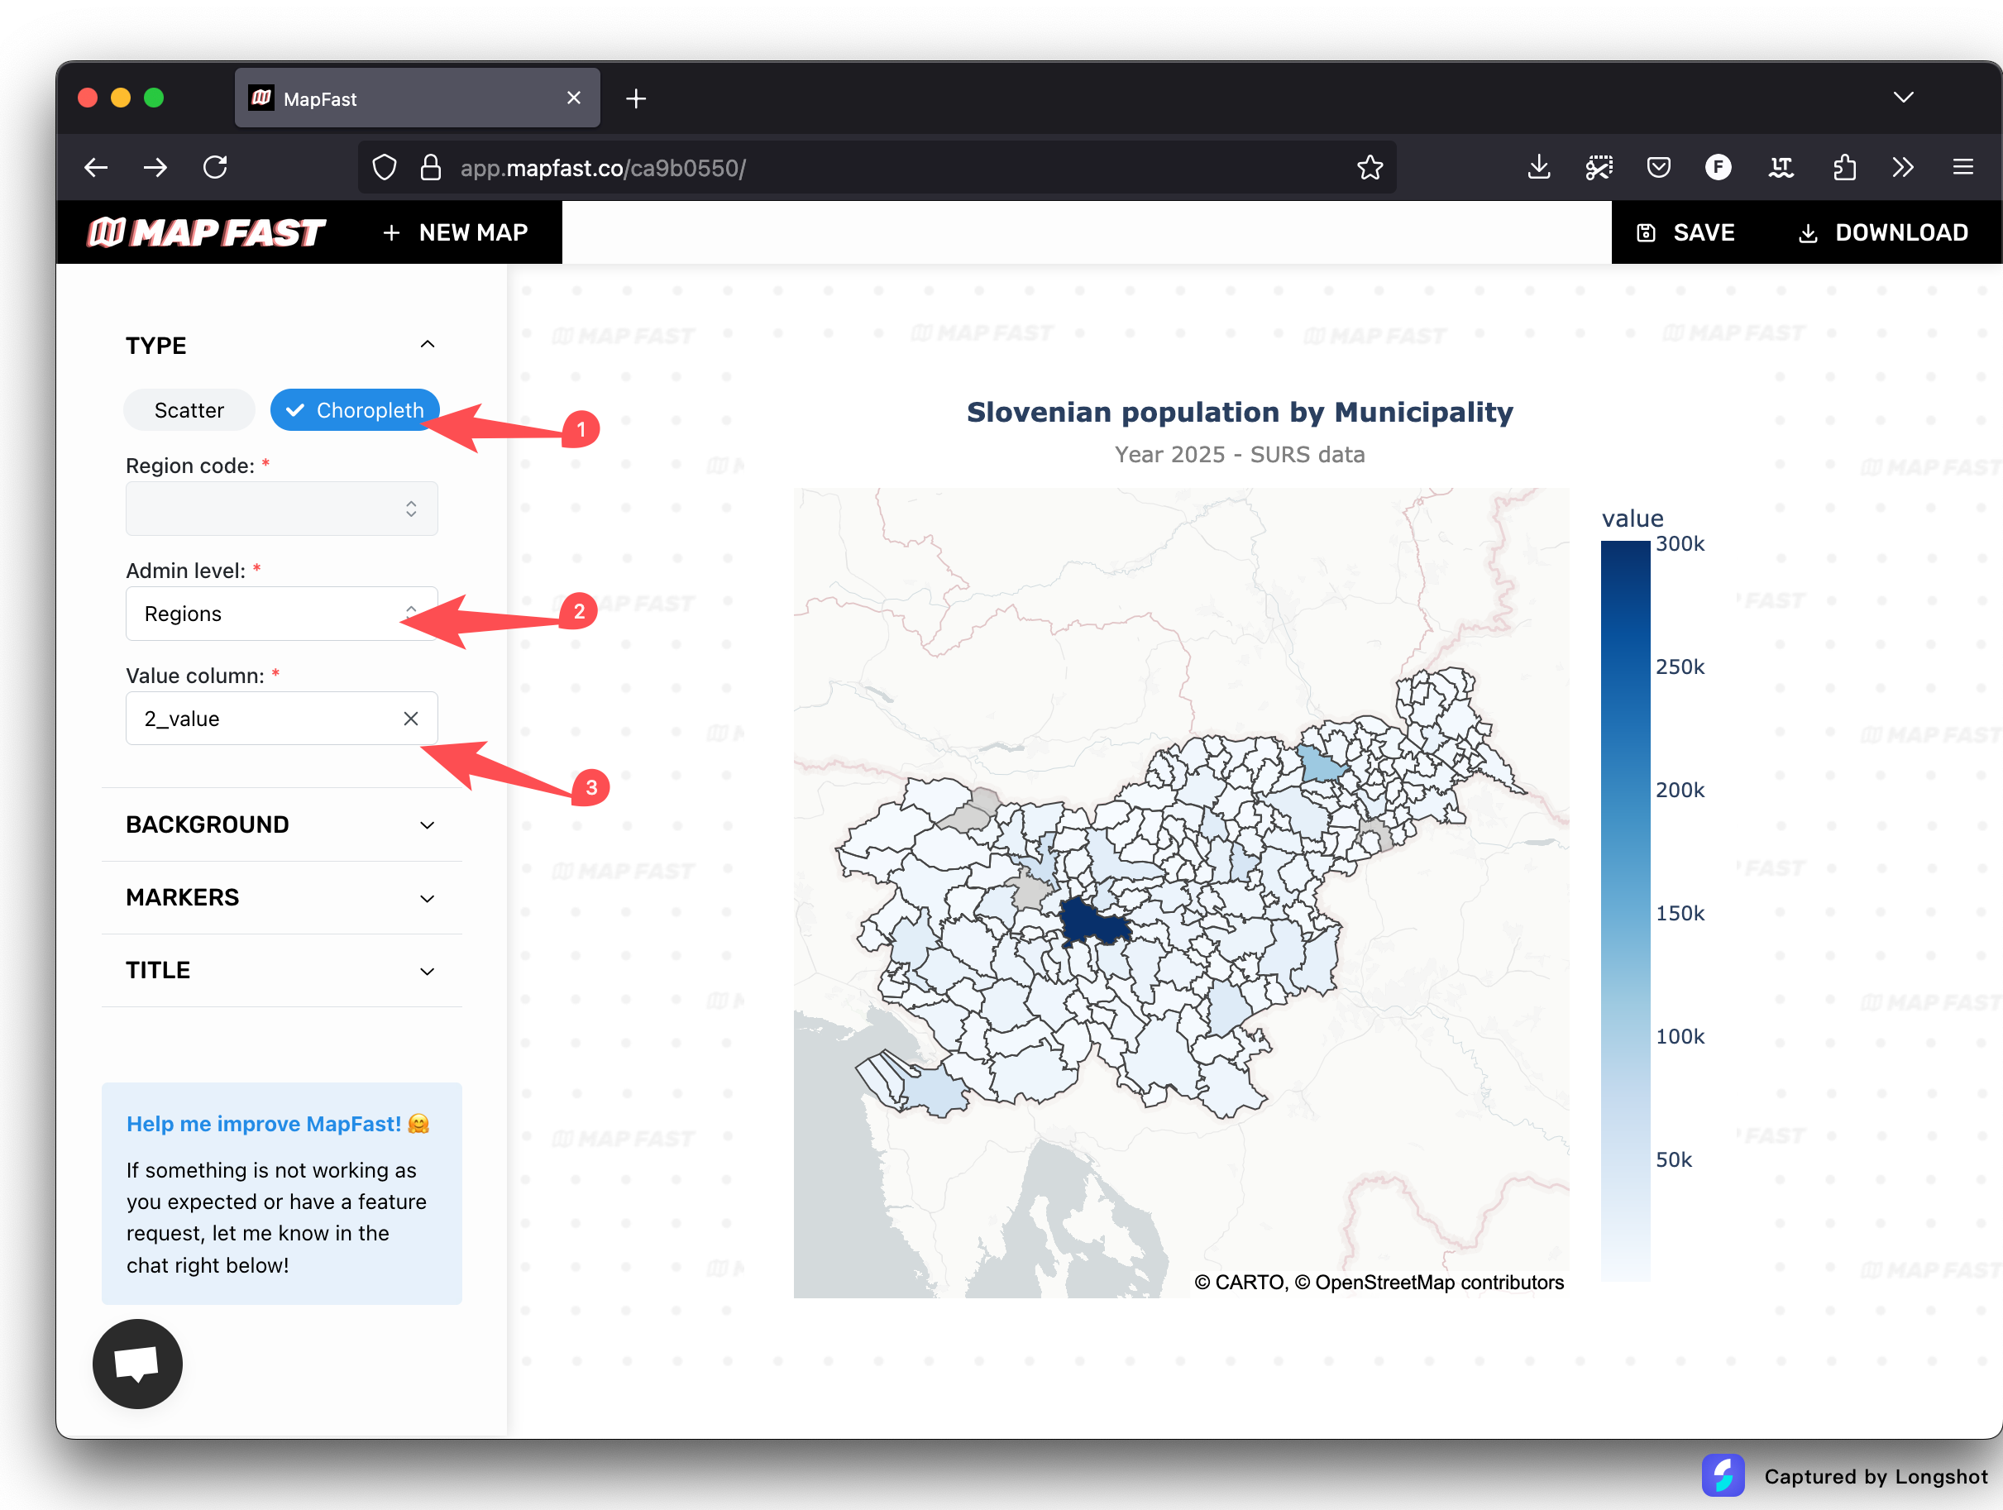
Task: Click the URL address bar
Action: point(877,168)
